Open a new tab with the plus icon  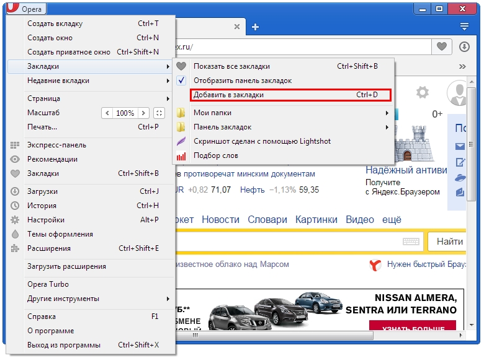255,27
